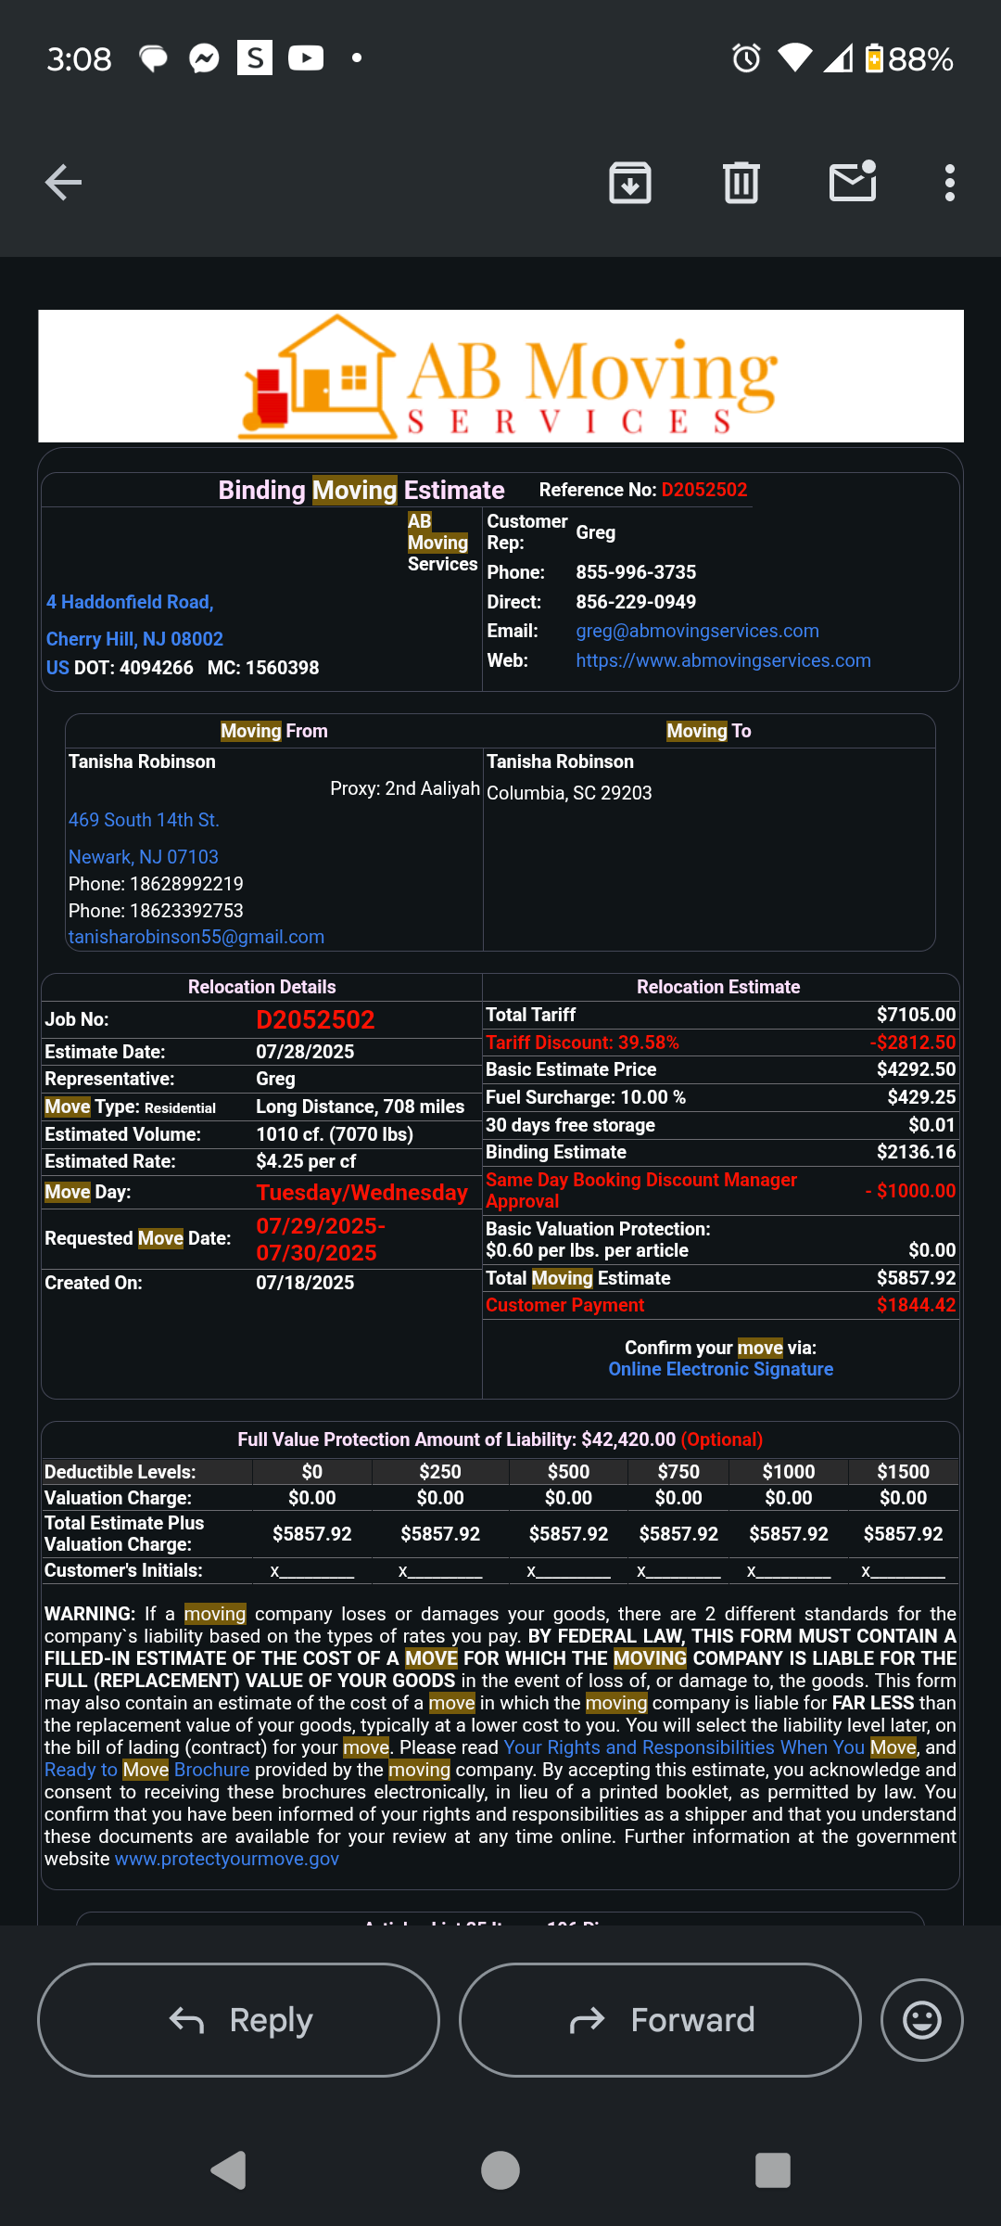Open the three-dot overflow menu
The width and height of the screenshot is (1001, 2226).
click(949, 183)
